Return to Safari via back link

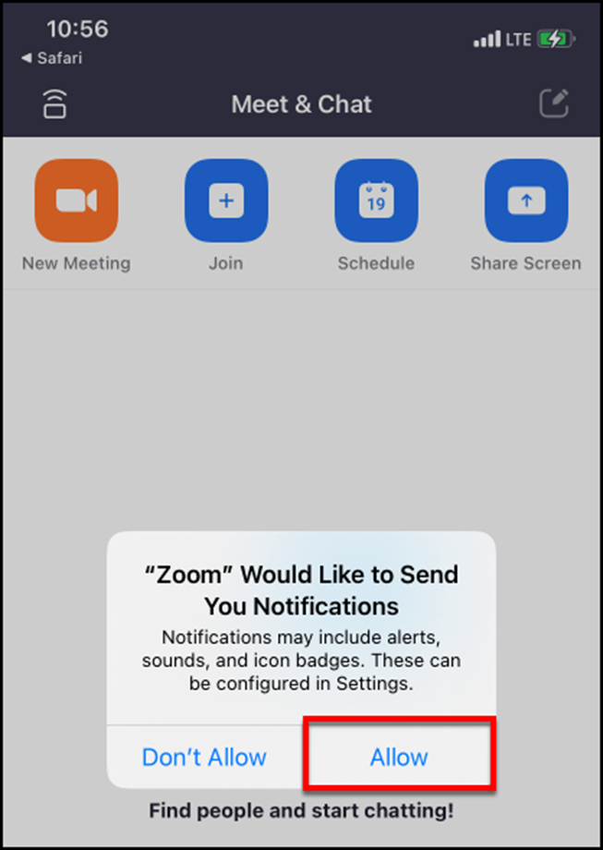[x=52, y=58]
